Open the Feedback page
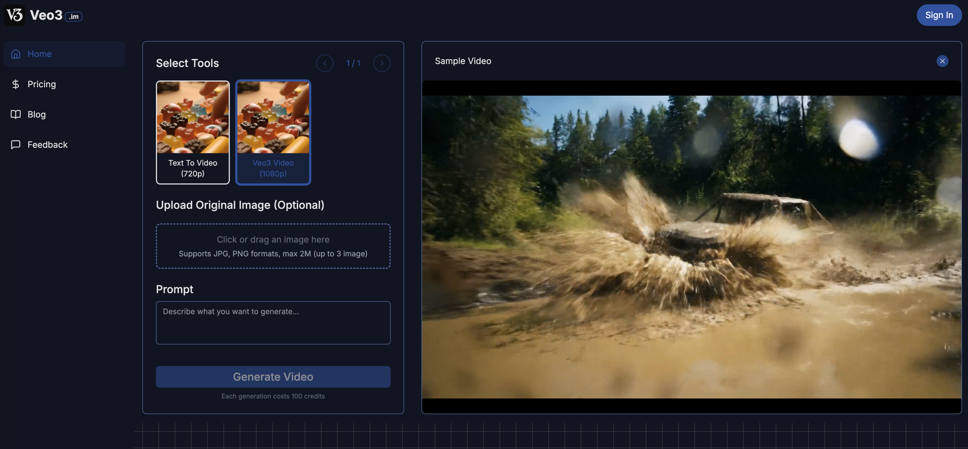968x449 pixels. pos(47,145)
